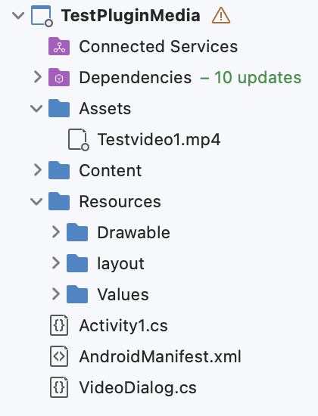Expand the Content folder
This screenshot has width=318, height=416.
(38, 170)
